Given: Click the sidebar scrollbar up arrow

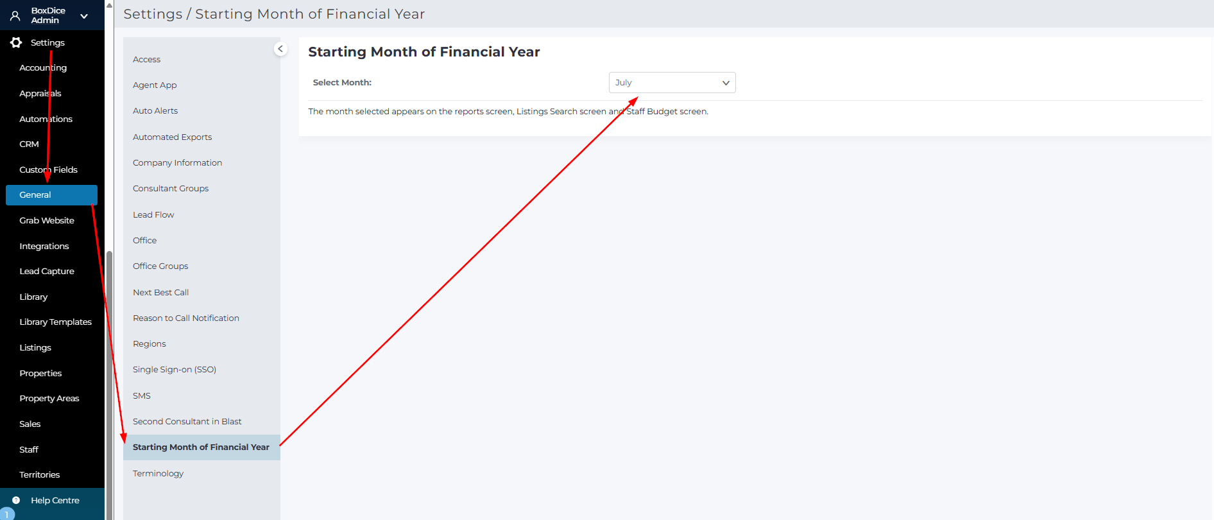Looking at the screenshot, I should click(109, 5).
